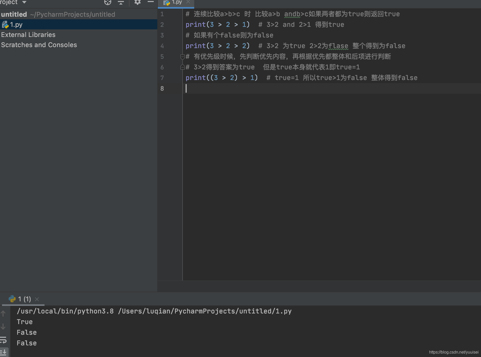This screenshot has height=357, width=481.
Task: Place cursor on empty line 8
Action: [x=331, y=88]
